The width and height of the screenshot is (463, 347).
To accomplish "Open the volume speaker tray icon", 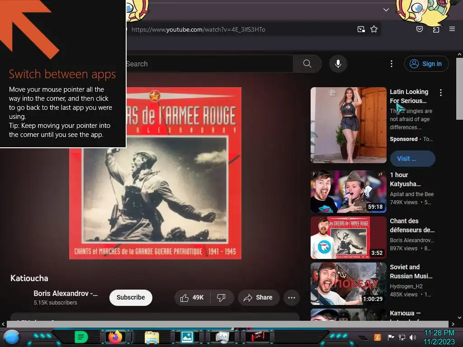I will coord(412,337).
